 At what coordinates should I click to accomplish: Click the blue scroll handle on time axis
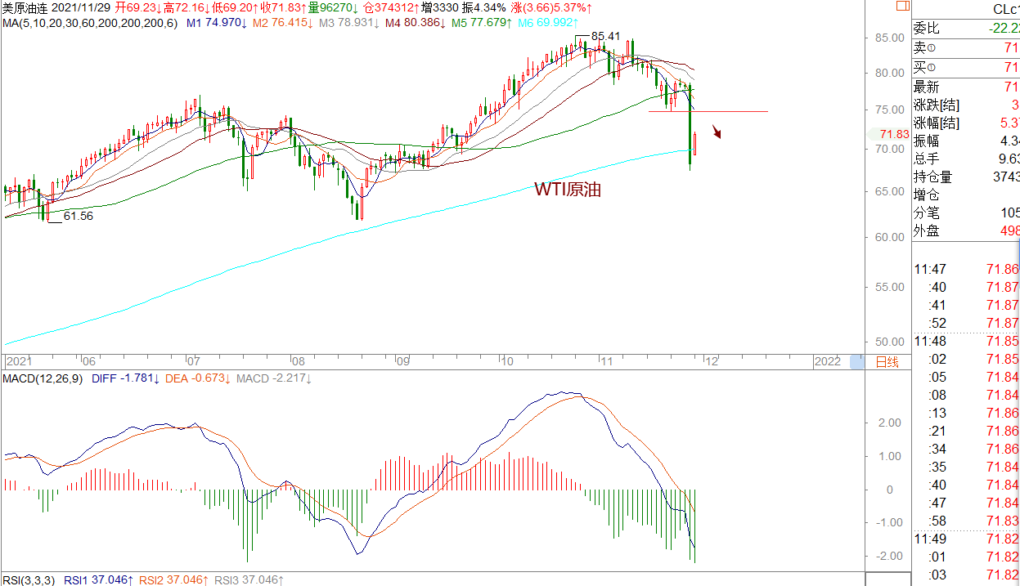click(x=856, y=362)
